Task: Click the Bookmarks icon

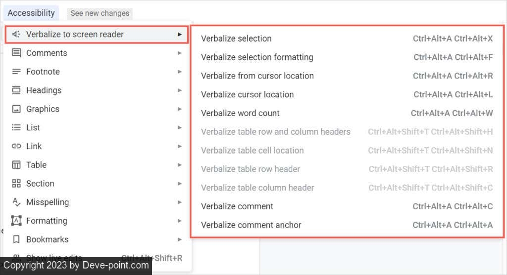Action: [16, 239]
